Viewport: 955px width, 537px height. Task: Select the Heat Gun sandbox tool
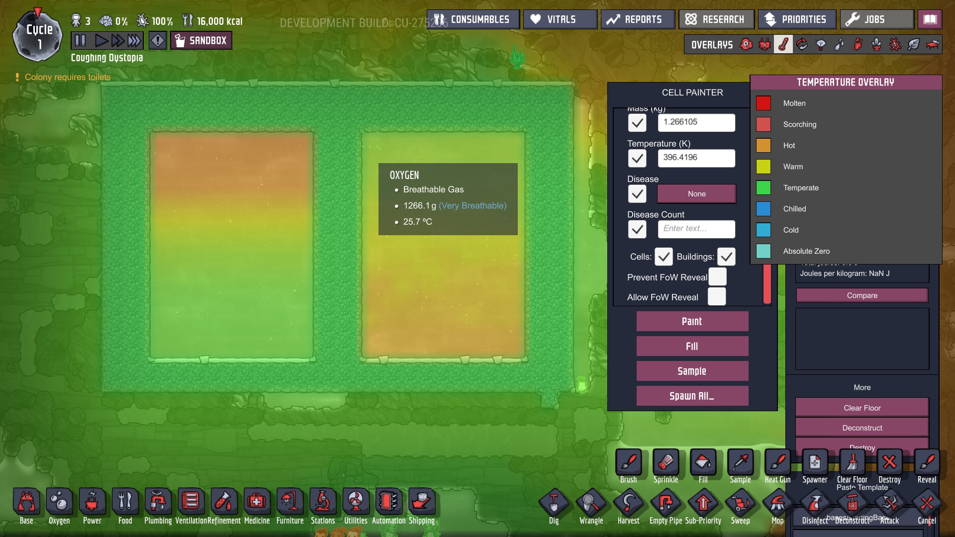pyautogui.click(x=777, y=463)
